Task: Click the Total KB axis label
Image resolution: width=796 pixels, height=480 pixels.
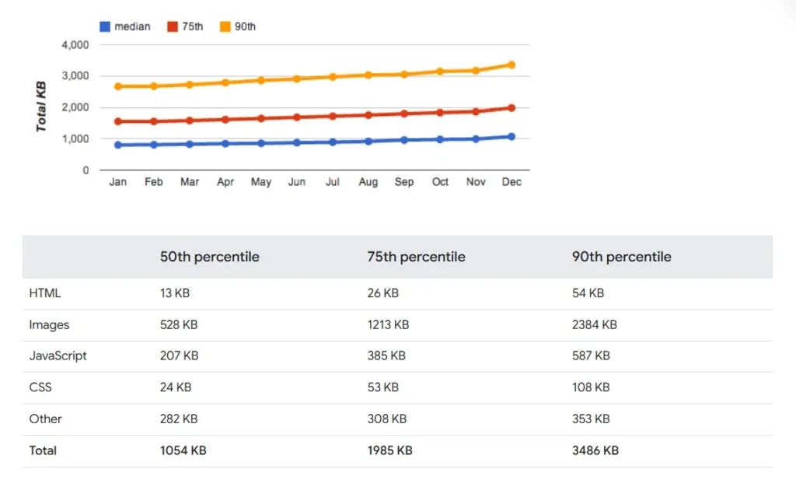Action: tap(40, 105)
